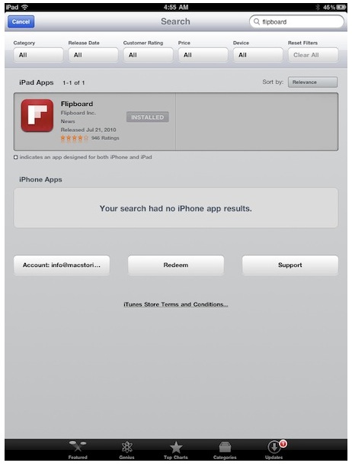Open the Support button
The image size is (352, 466).
pyautogui.click(x=290, y=265)
